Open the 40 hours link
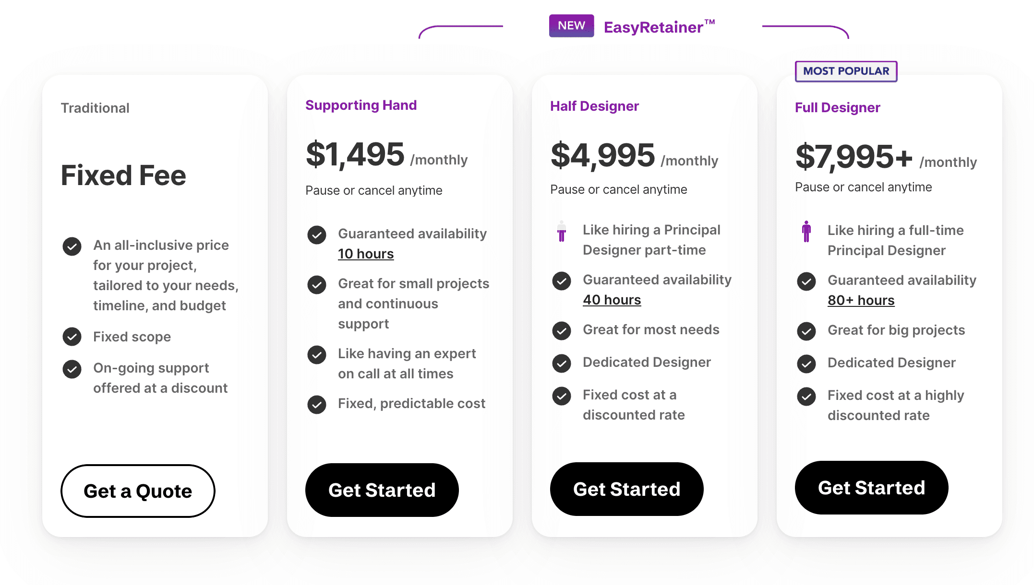Viewport: 1034px width, 585px height. pyautogui.click(x=612, y=300)
